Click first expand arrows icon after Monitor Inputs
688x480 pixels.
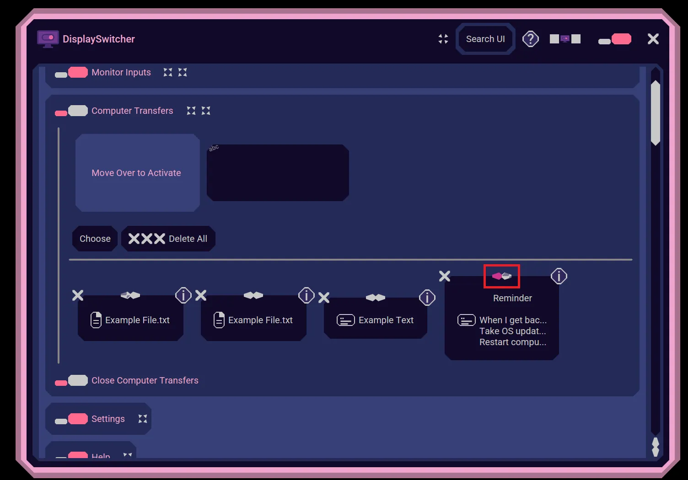[168, 72]
